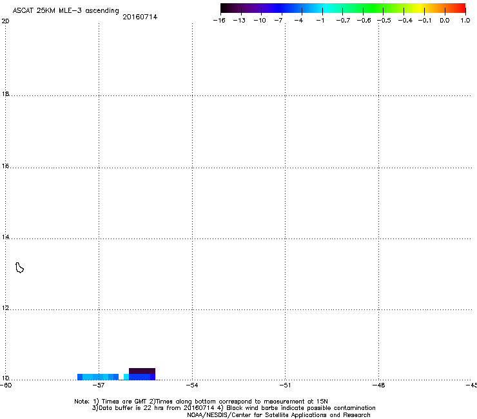Click longitude label -51 on bottom axis
This screenshot has width=477, height=419.
click(285, 385)
